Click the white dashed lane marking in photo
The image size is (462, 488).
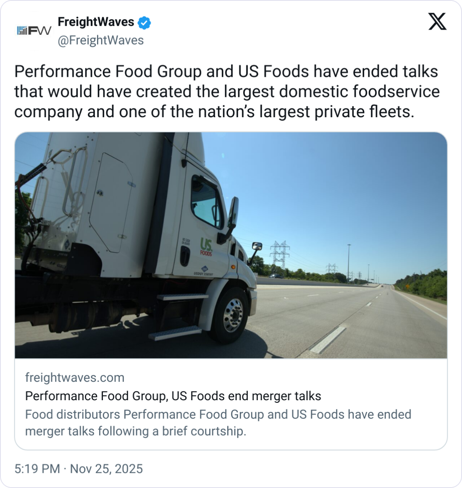[328, 340]
